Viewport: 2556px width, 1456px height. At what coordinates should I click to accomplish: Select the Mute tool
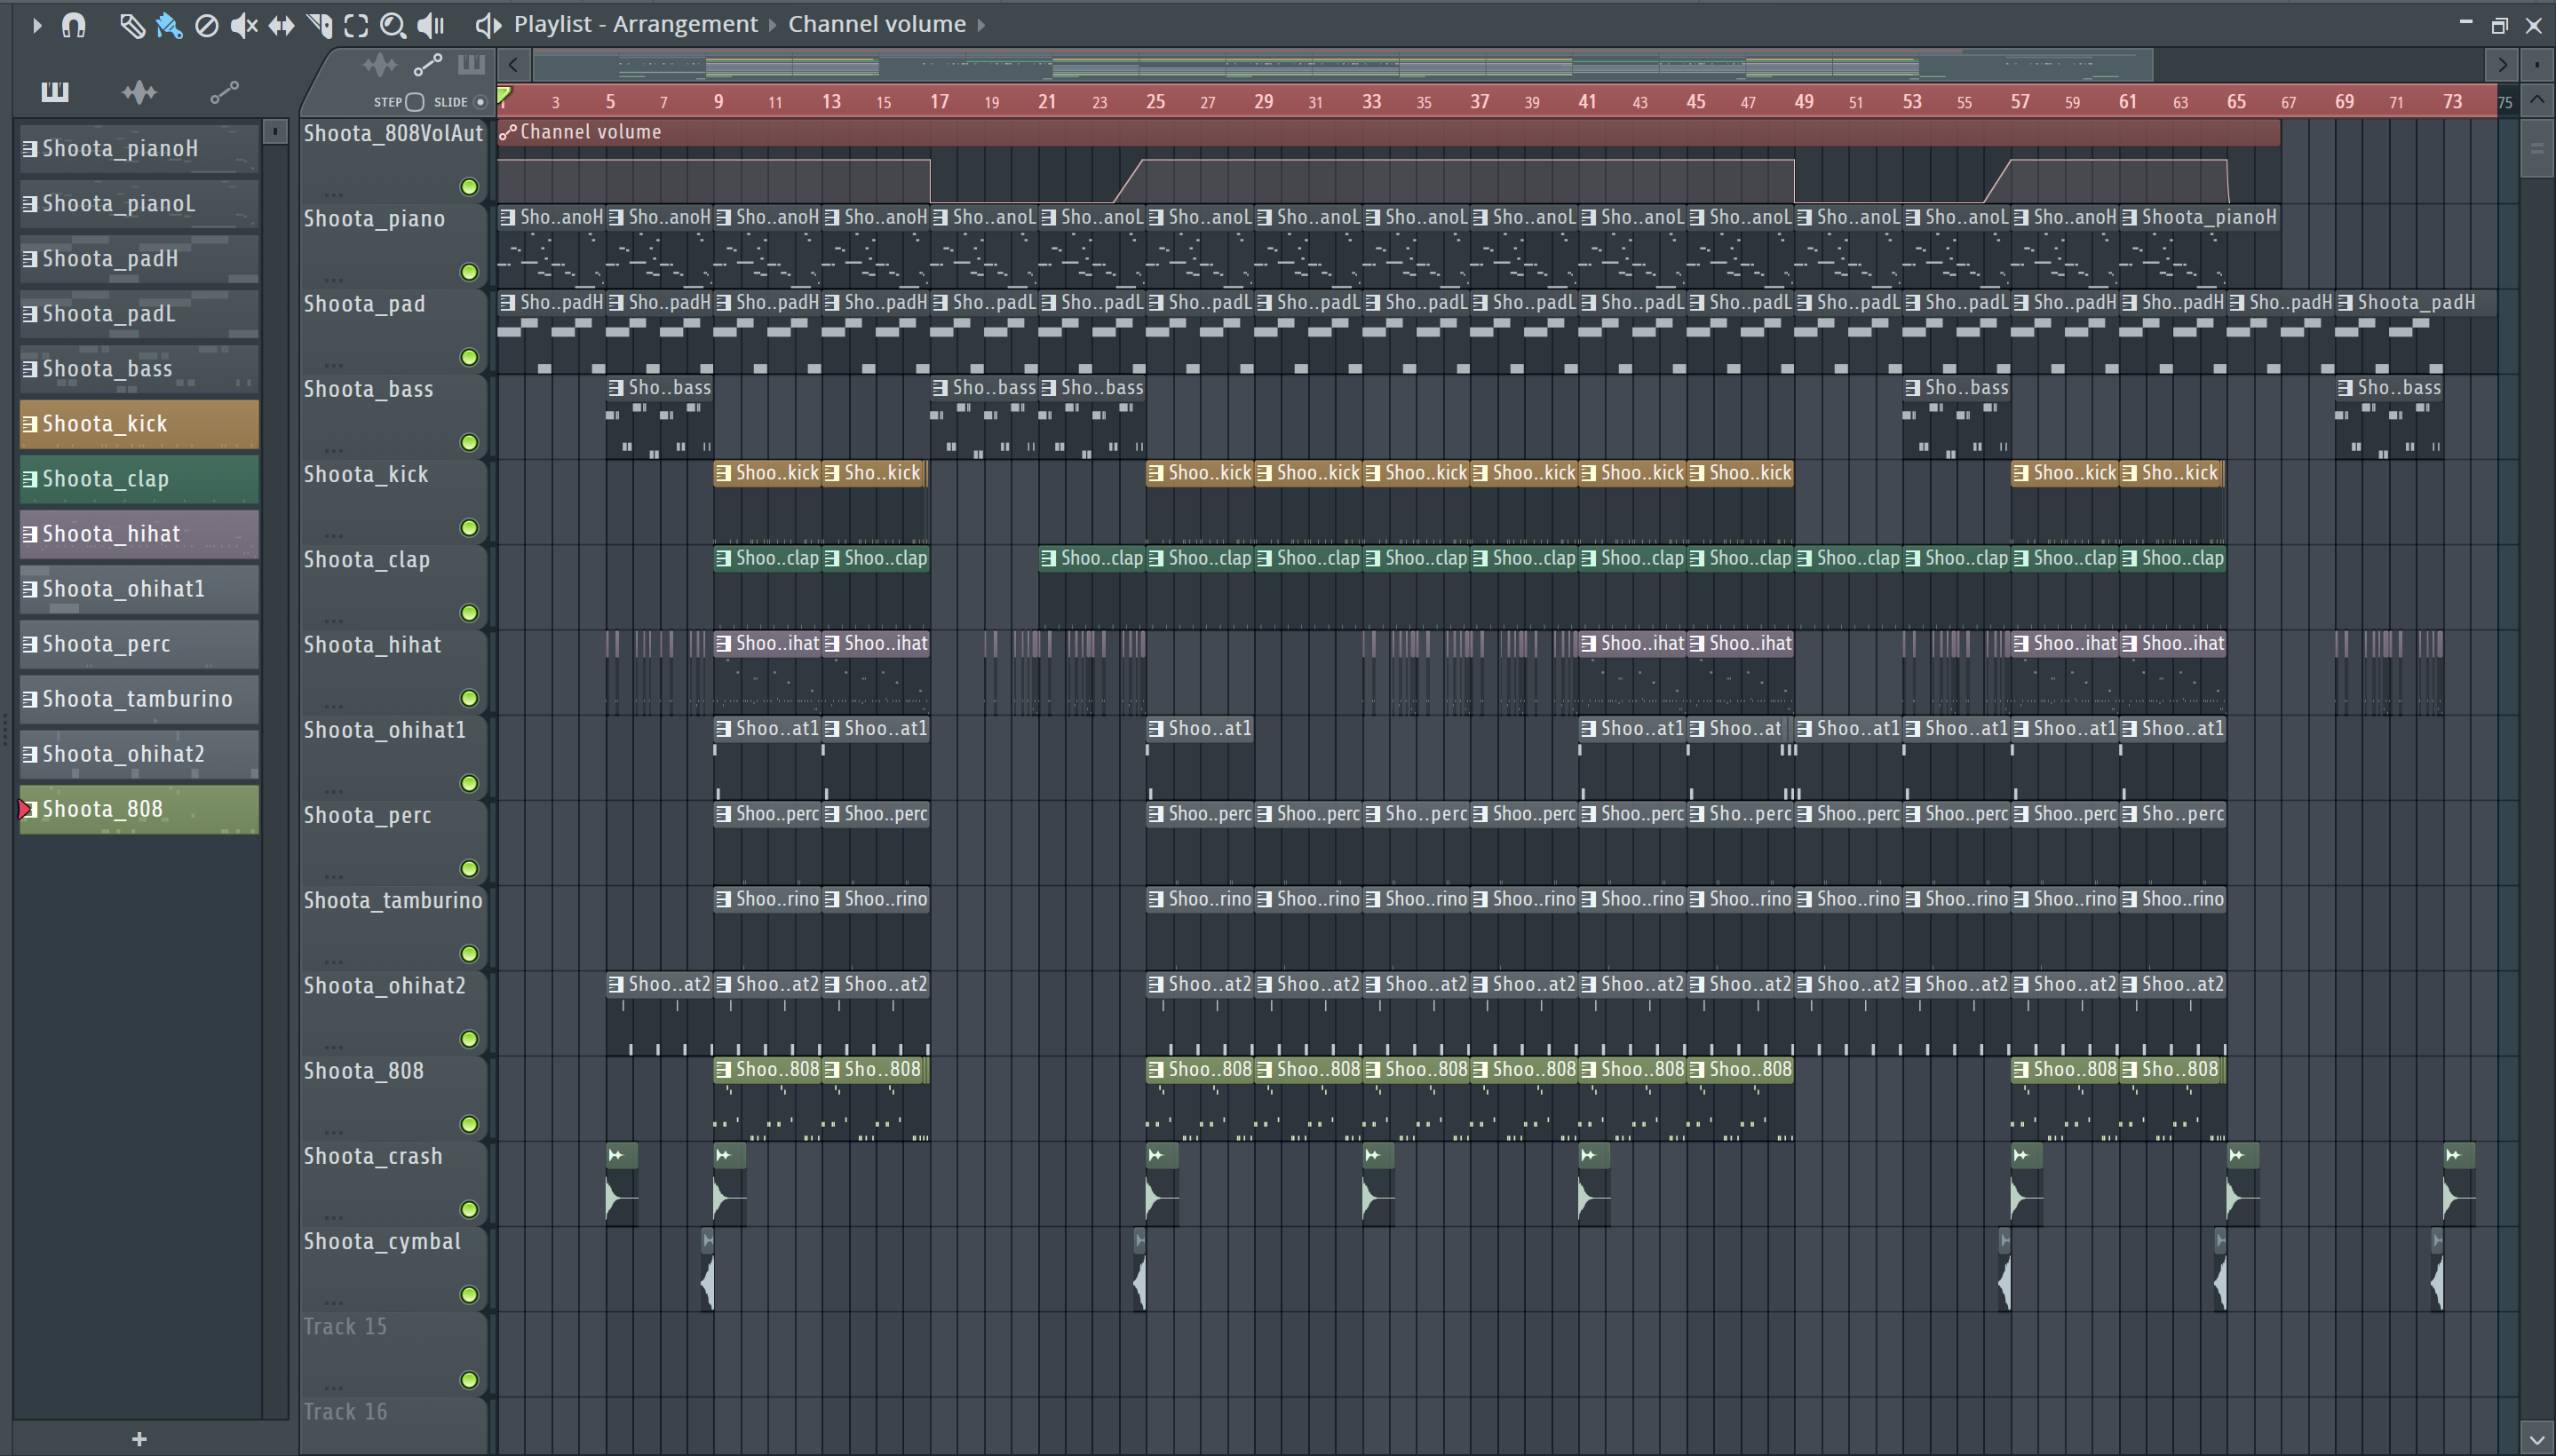pyautogui.click(x=243, y=25)
